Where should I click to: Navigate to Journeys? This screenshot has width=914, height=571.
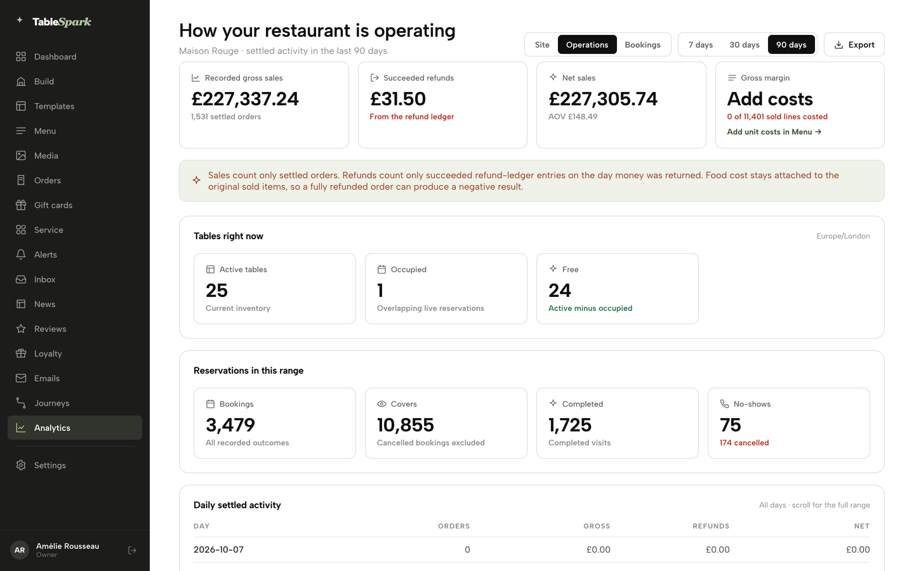tap(75, 403)
